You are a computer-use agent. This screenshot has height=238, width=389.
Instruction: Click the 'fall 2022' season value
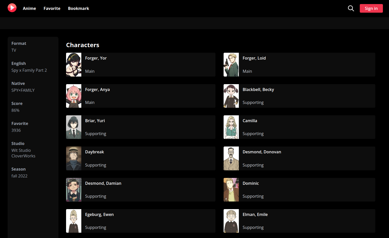(x=19, y=176)
